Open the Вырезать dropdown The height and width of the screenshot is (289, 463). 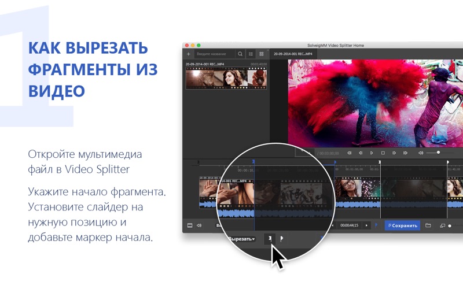tap(241, 239)
